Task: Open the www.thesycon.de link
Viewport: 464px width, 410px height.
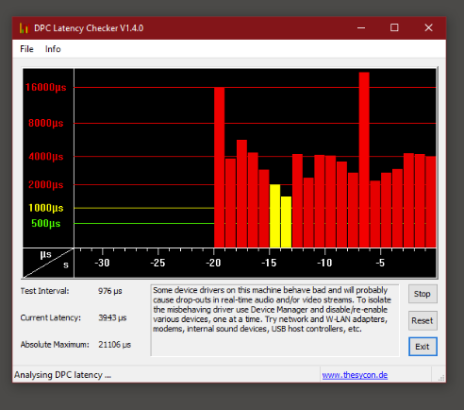Action: click(355, 375)
